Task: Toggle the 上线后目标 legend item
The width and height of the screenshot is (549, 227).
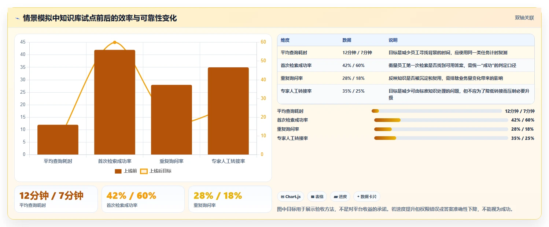Action: point(156,171)
